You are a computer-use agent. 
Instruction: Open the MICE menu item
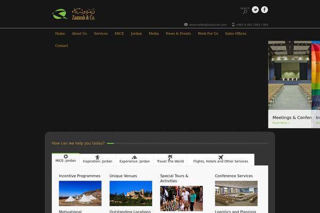click(x=119, y=34)
